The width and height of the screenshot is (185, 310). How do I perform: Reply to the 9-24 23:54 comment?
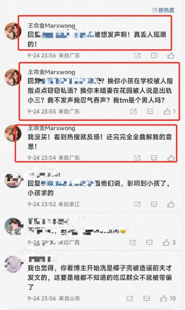[154, 157]
